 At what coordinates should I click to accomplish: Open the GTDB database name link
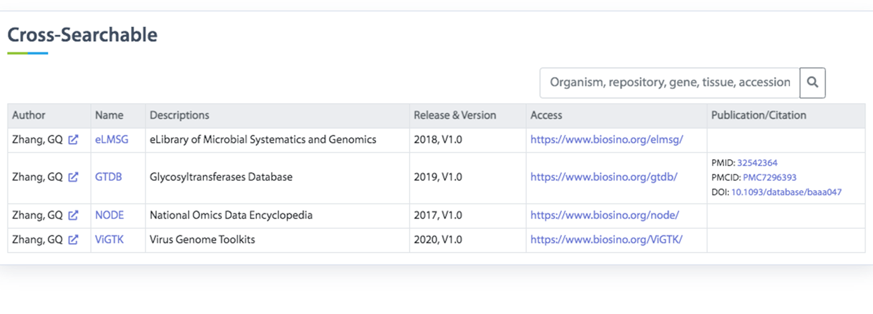pyautogui.click(x=109, y=177)
